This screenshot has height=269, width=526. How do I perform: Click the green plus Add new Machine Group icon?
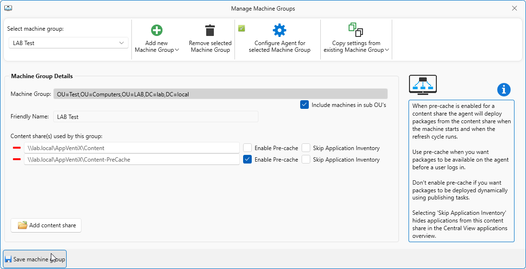click(x=157, y=31)
